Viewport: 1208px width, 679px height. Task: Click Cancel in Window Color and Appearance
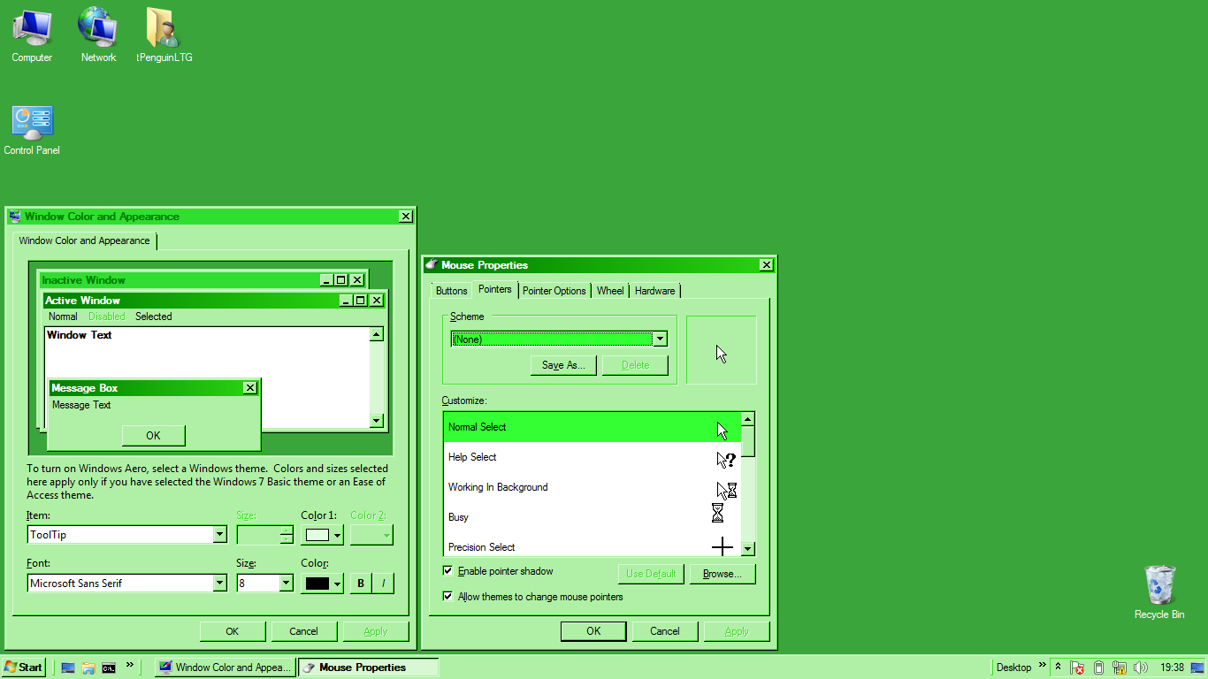(x=303, y=631)
